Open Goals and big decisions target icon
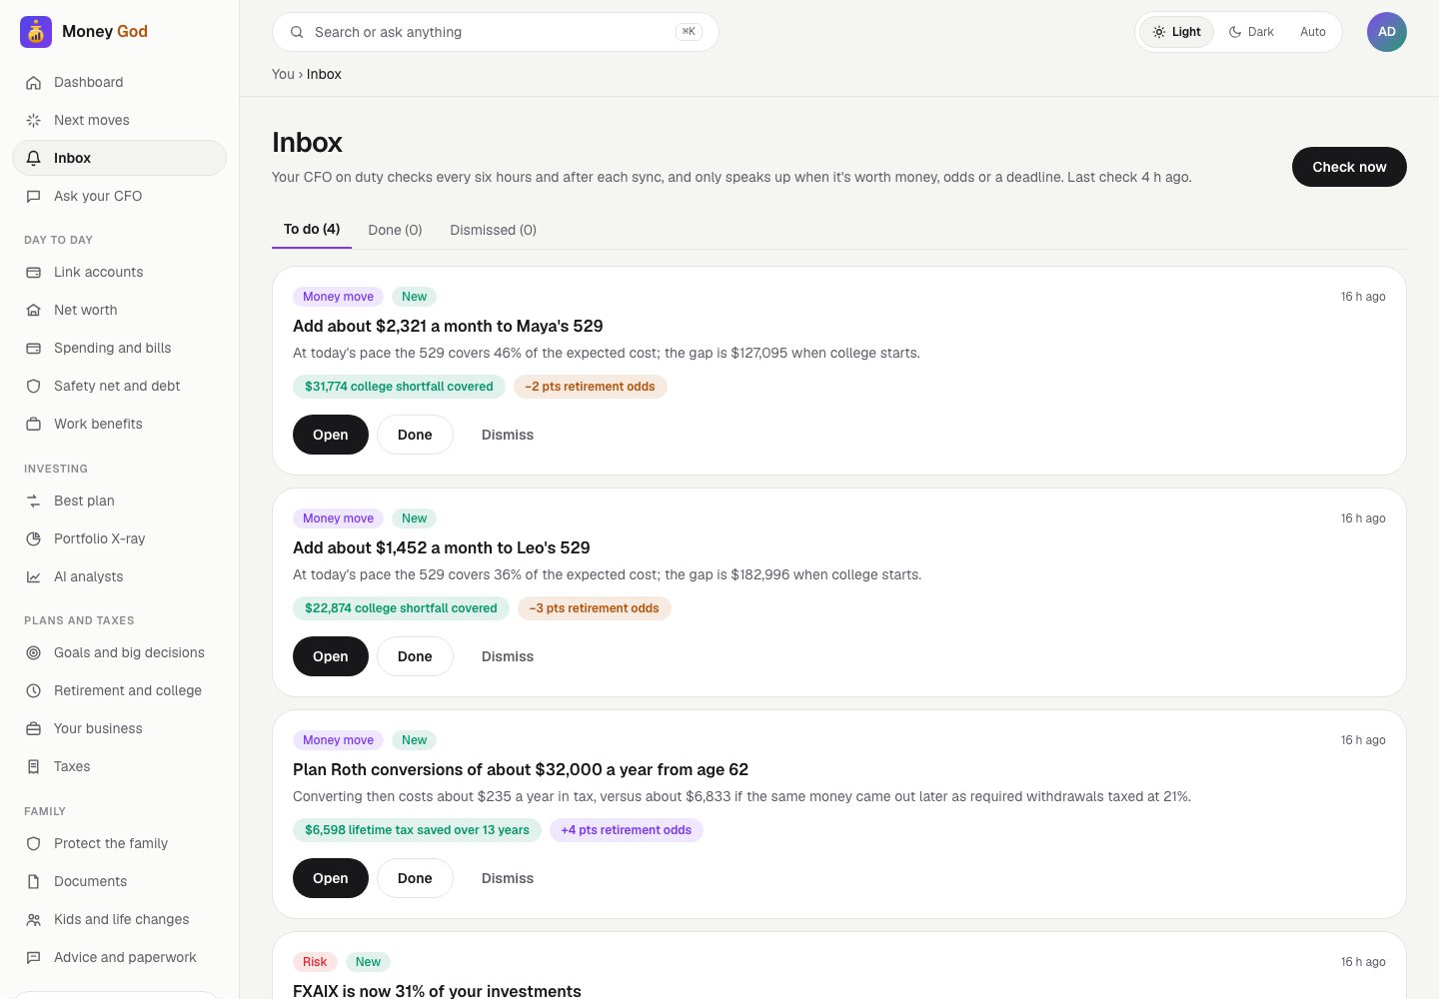 (x=33, y=652)
